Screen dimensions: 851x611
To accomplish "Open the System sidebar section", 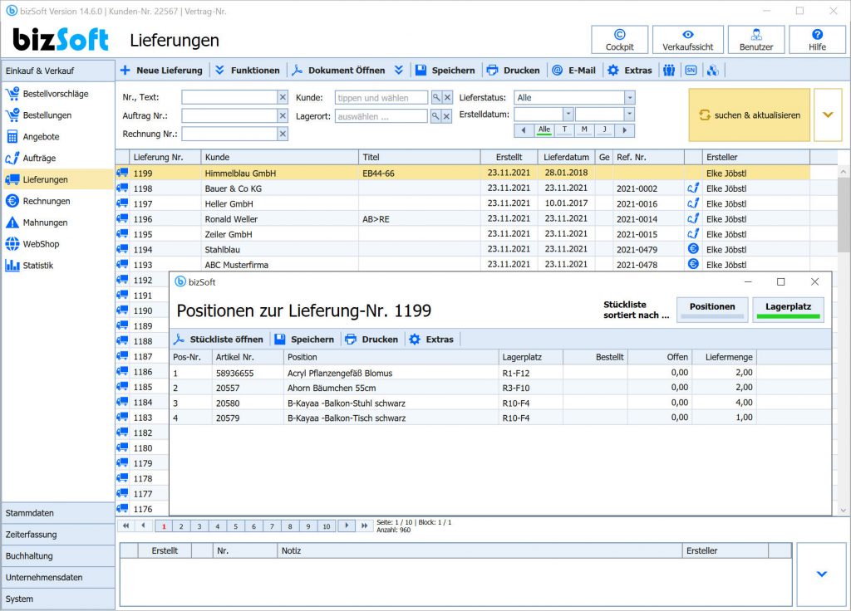I will click(x=58, y=599).
